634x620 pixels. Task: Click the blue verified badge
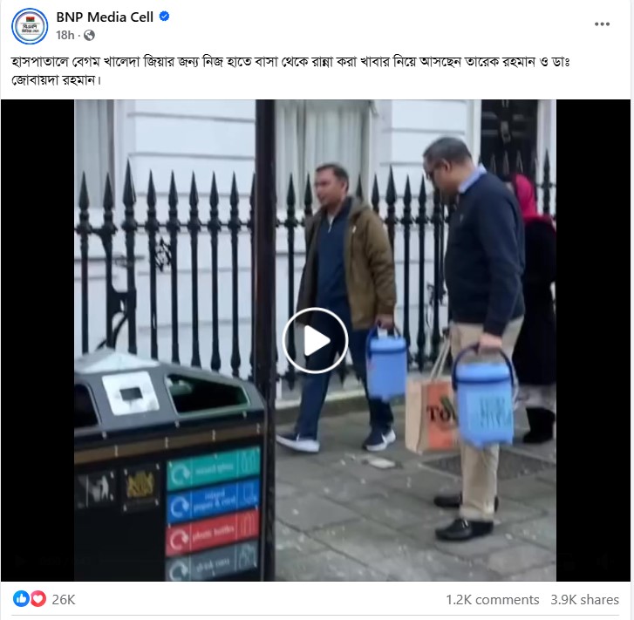click(x=164, y=17)
